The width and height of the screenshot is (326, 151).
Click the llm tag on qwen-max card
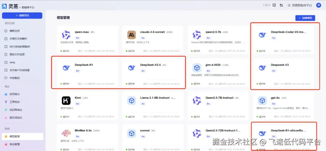coord(78,38)
